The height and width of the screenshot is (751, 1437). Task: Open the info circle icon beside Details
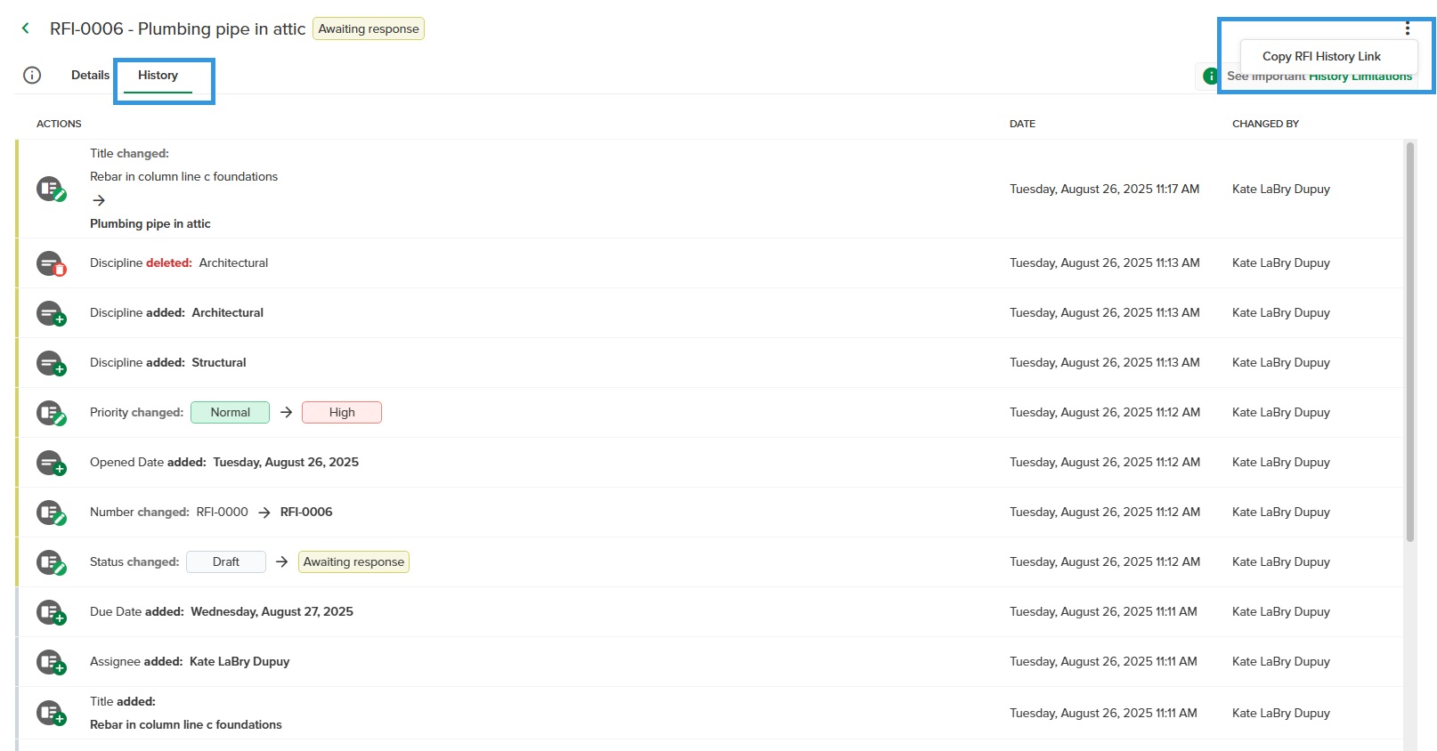point(32,76)
